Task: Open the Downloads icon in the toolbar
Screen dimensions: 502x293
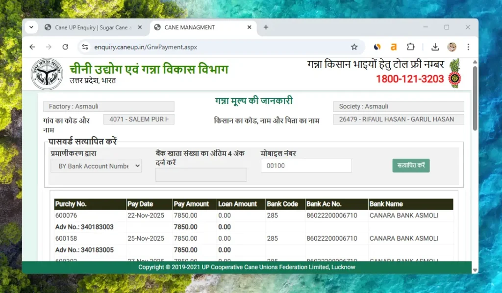Action: coord(435,47)
